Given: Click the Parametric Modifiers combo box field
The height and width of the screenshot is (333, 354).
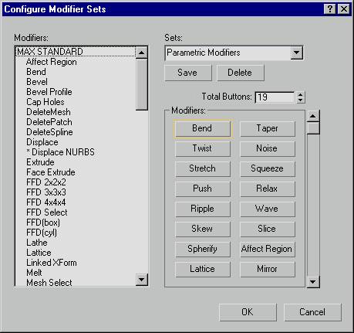Looking at the screenshot, I should click(234, 53).
